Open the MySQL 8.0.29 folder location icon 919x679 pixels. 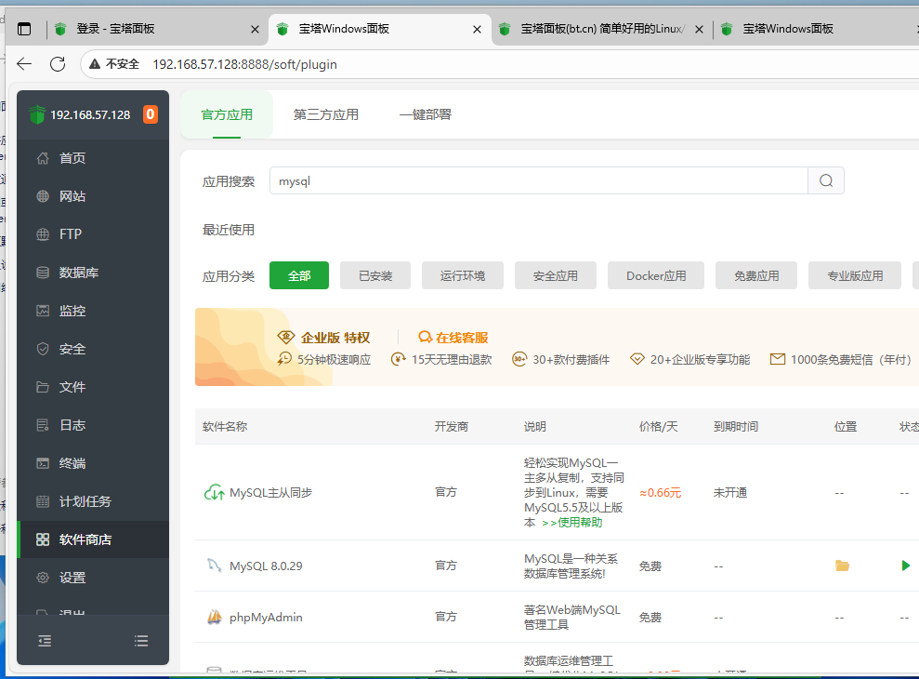click(x=842, y=566)
